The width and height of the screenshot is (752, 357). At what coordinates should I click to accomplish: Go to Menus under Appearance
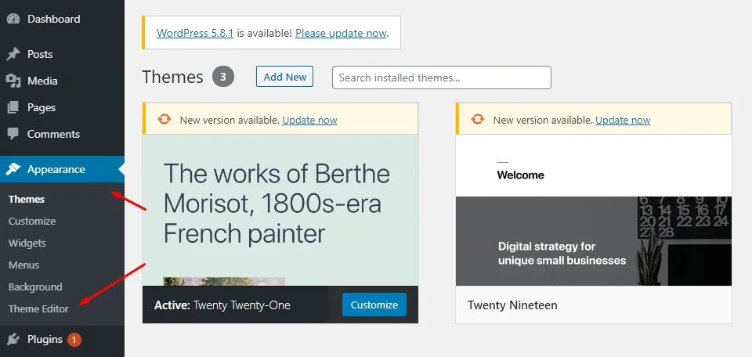[23, 265]
